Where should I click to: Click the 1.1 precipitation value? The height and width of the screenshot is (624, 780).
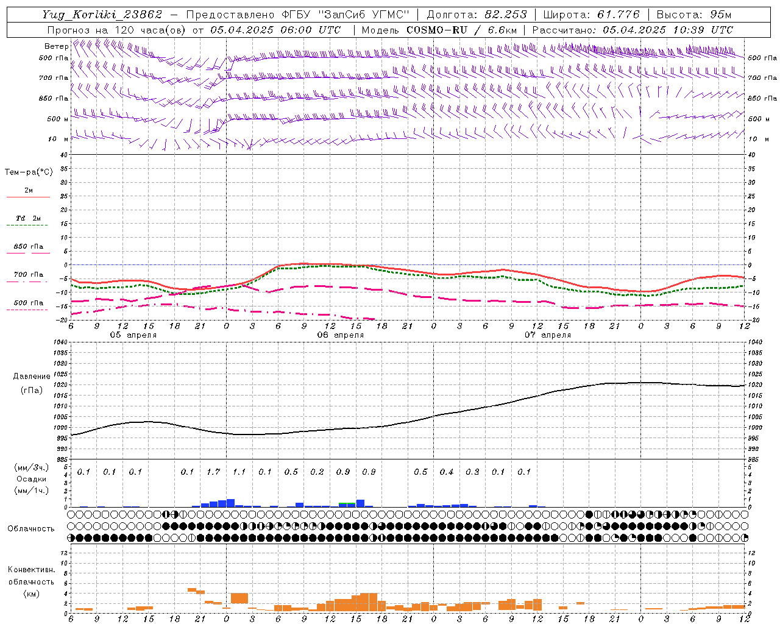pos(239,472)
